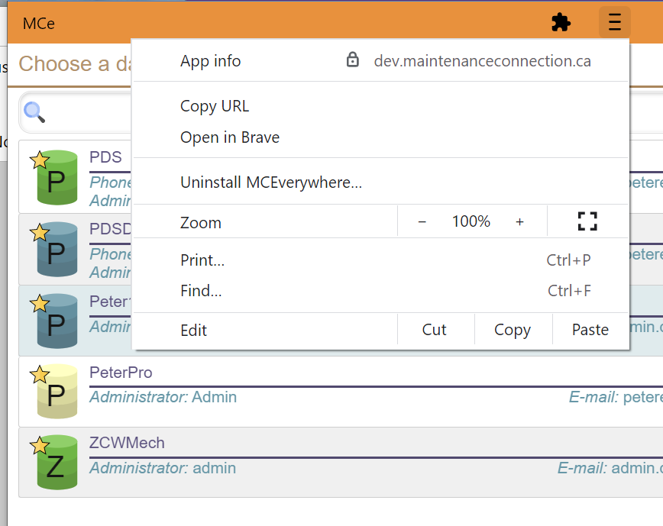Image resolution: width=663 pixels, height=526 pixels.
Task: Click the yellow PeterPro database icon
Action: tap(57, 392)
